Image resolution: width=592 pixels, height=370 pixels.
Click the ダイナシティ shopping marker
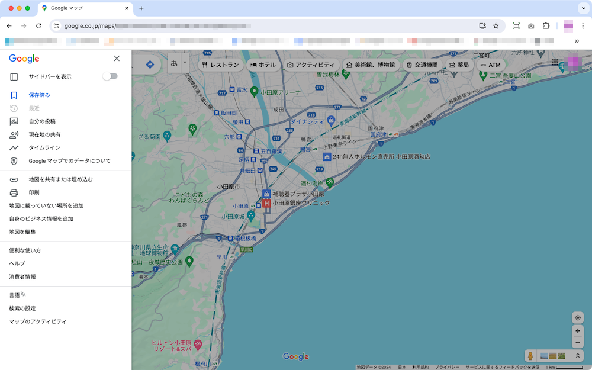click(x=331, y=120)
